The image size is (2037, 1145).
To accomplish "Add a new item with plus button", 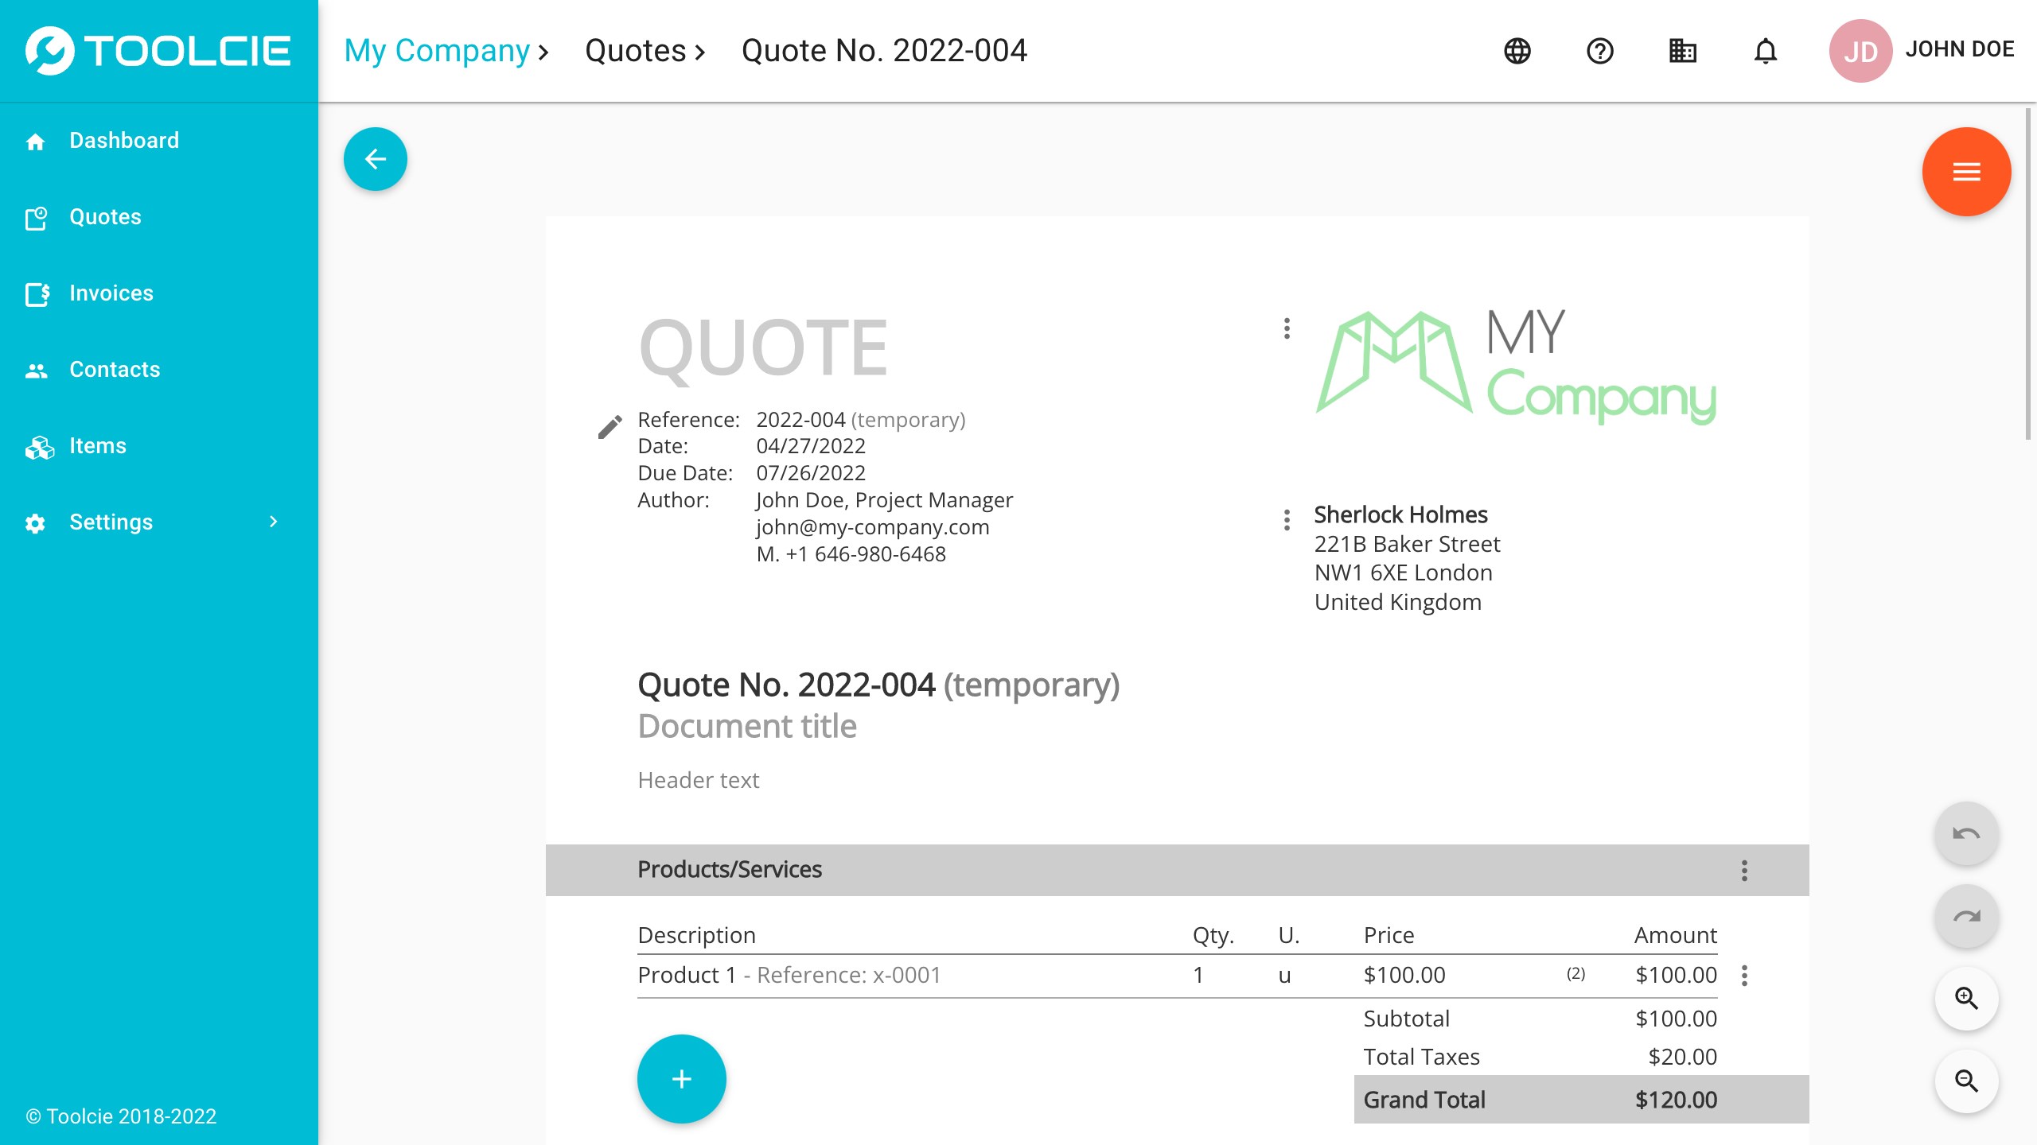I will (681, 1079).
